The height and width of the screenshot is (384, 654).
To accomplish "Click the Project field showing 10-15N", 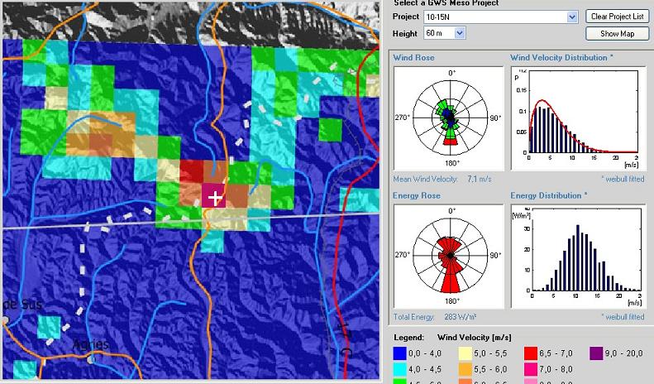I will [494, 17].
